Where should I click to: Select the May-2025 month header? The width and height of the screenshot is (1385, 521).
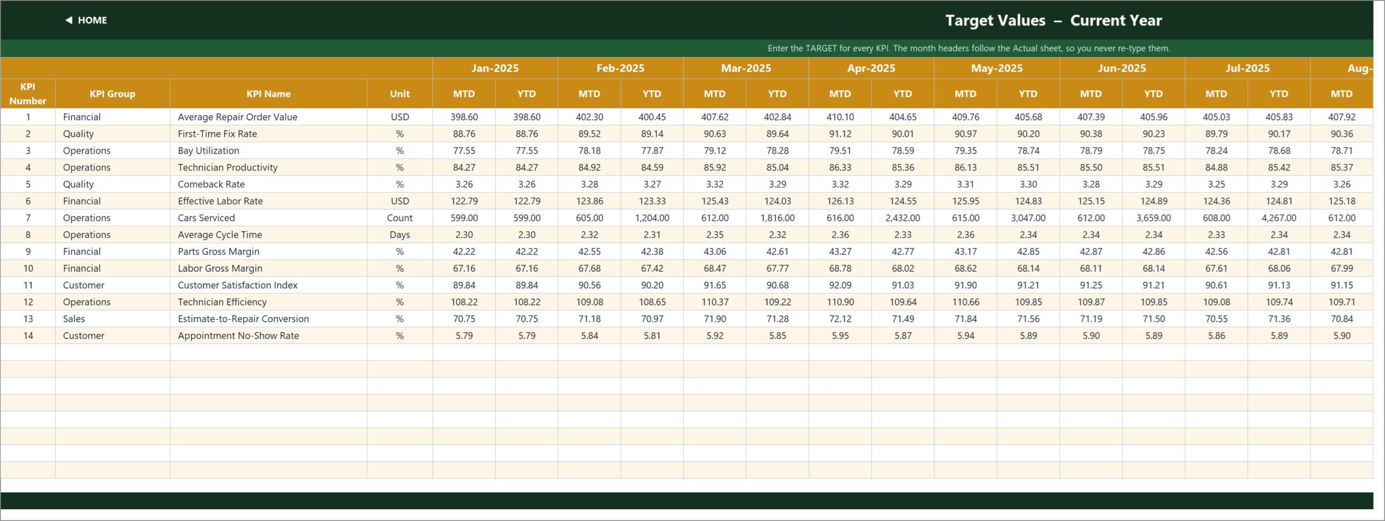click(997, 68)
